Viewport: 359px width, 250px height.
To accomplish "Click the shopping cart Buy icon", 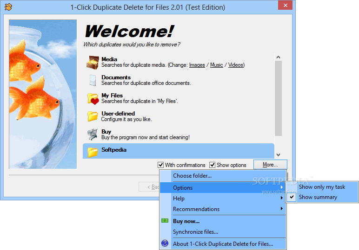I will (93, 134).
